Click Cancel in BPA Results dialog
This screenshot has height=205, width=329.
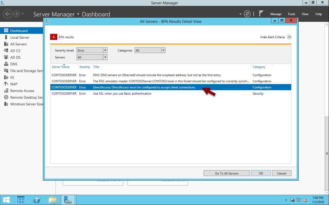click(281, 173)
